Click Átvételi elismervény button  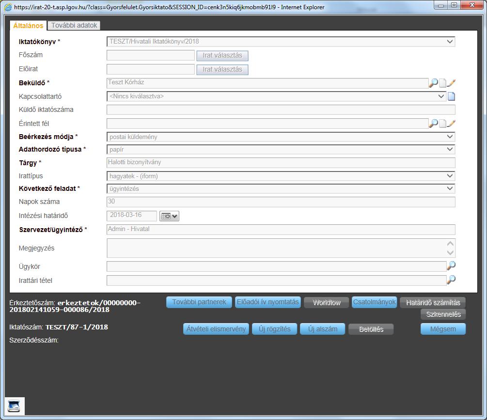(x=216, y=329)
